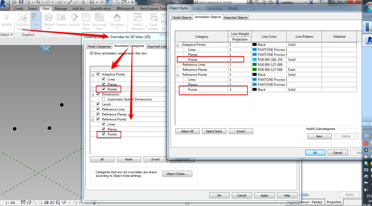Image resolution: width=372 pixels, height=206 pixels.
Task: Collapse the Adaptive Points tree in Object Styles
Action: 178,44
